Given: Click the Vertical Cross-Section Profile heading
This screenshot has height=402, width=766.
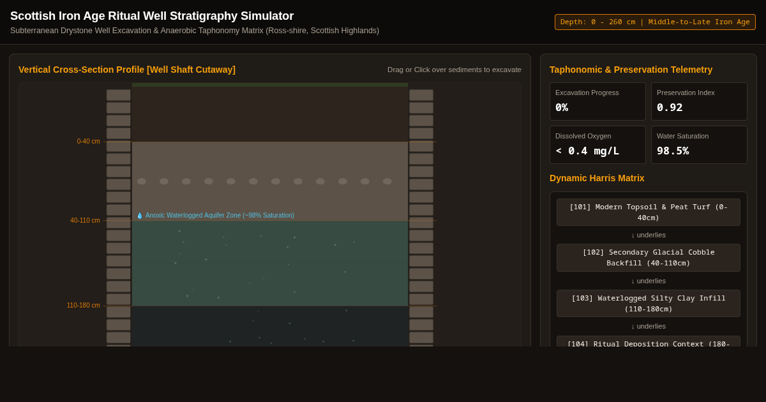Looking at the screenshot, I should (127, 70).
